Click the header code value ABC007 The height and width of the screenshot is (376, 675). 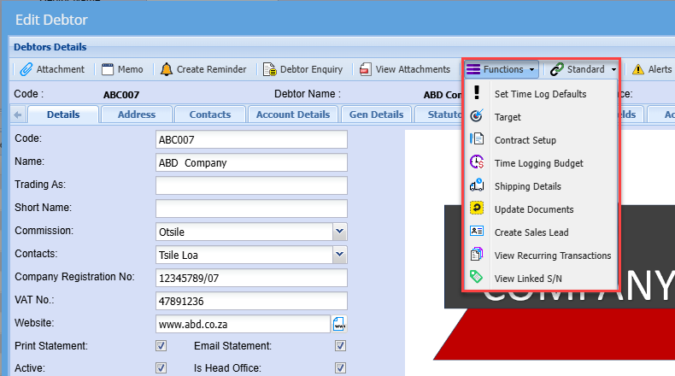click(121, 95)
